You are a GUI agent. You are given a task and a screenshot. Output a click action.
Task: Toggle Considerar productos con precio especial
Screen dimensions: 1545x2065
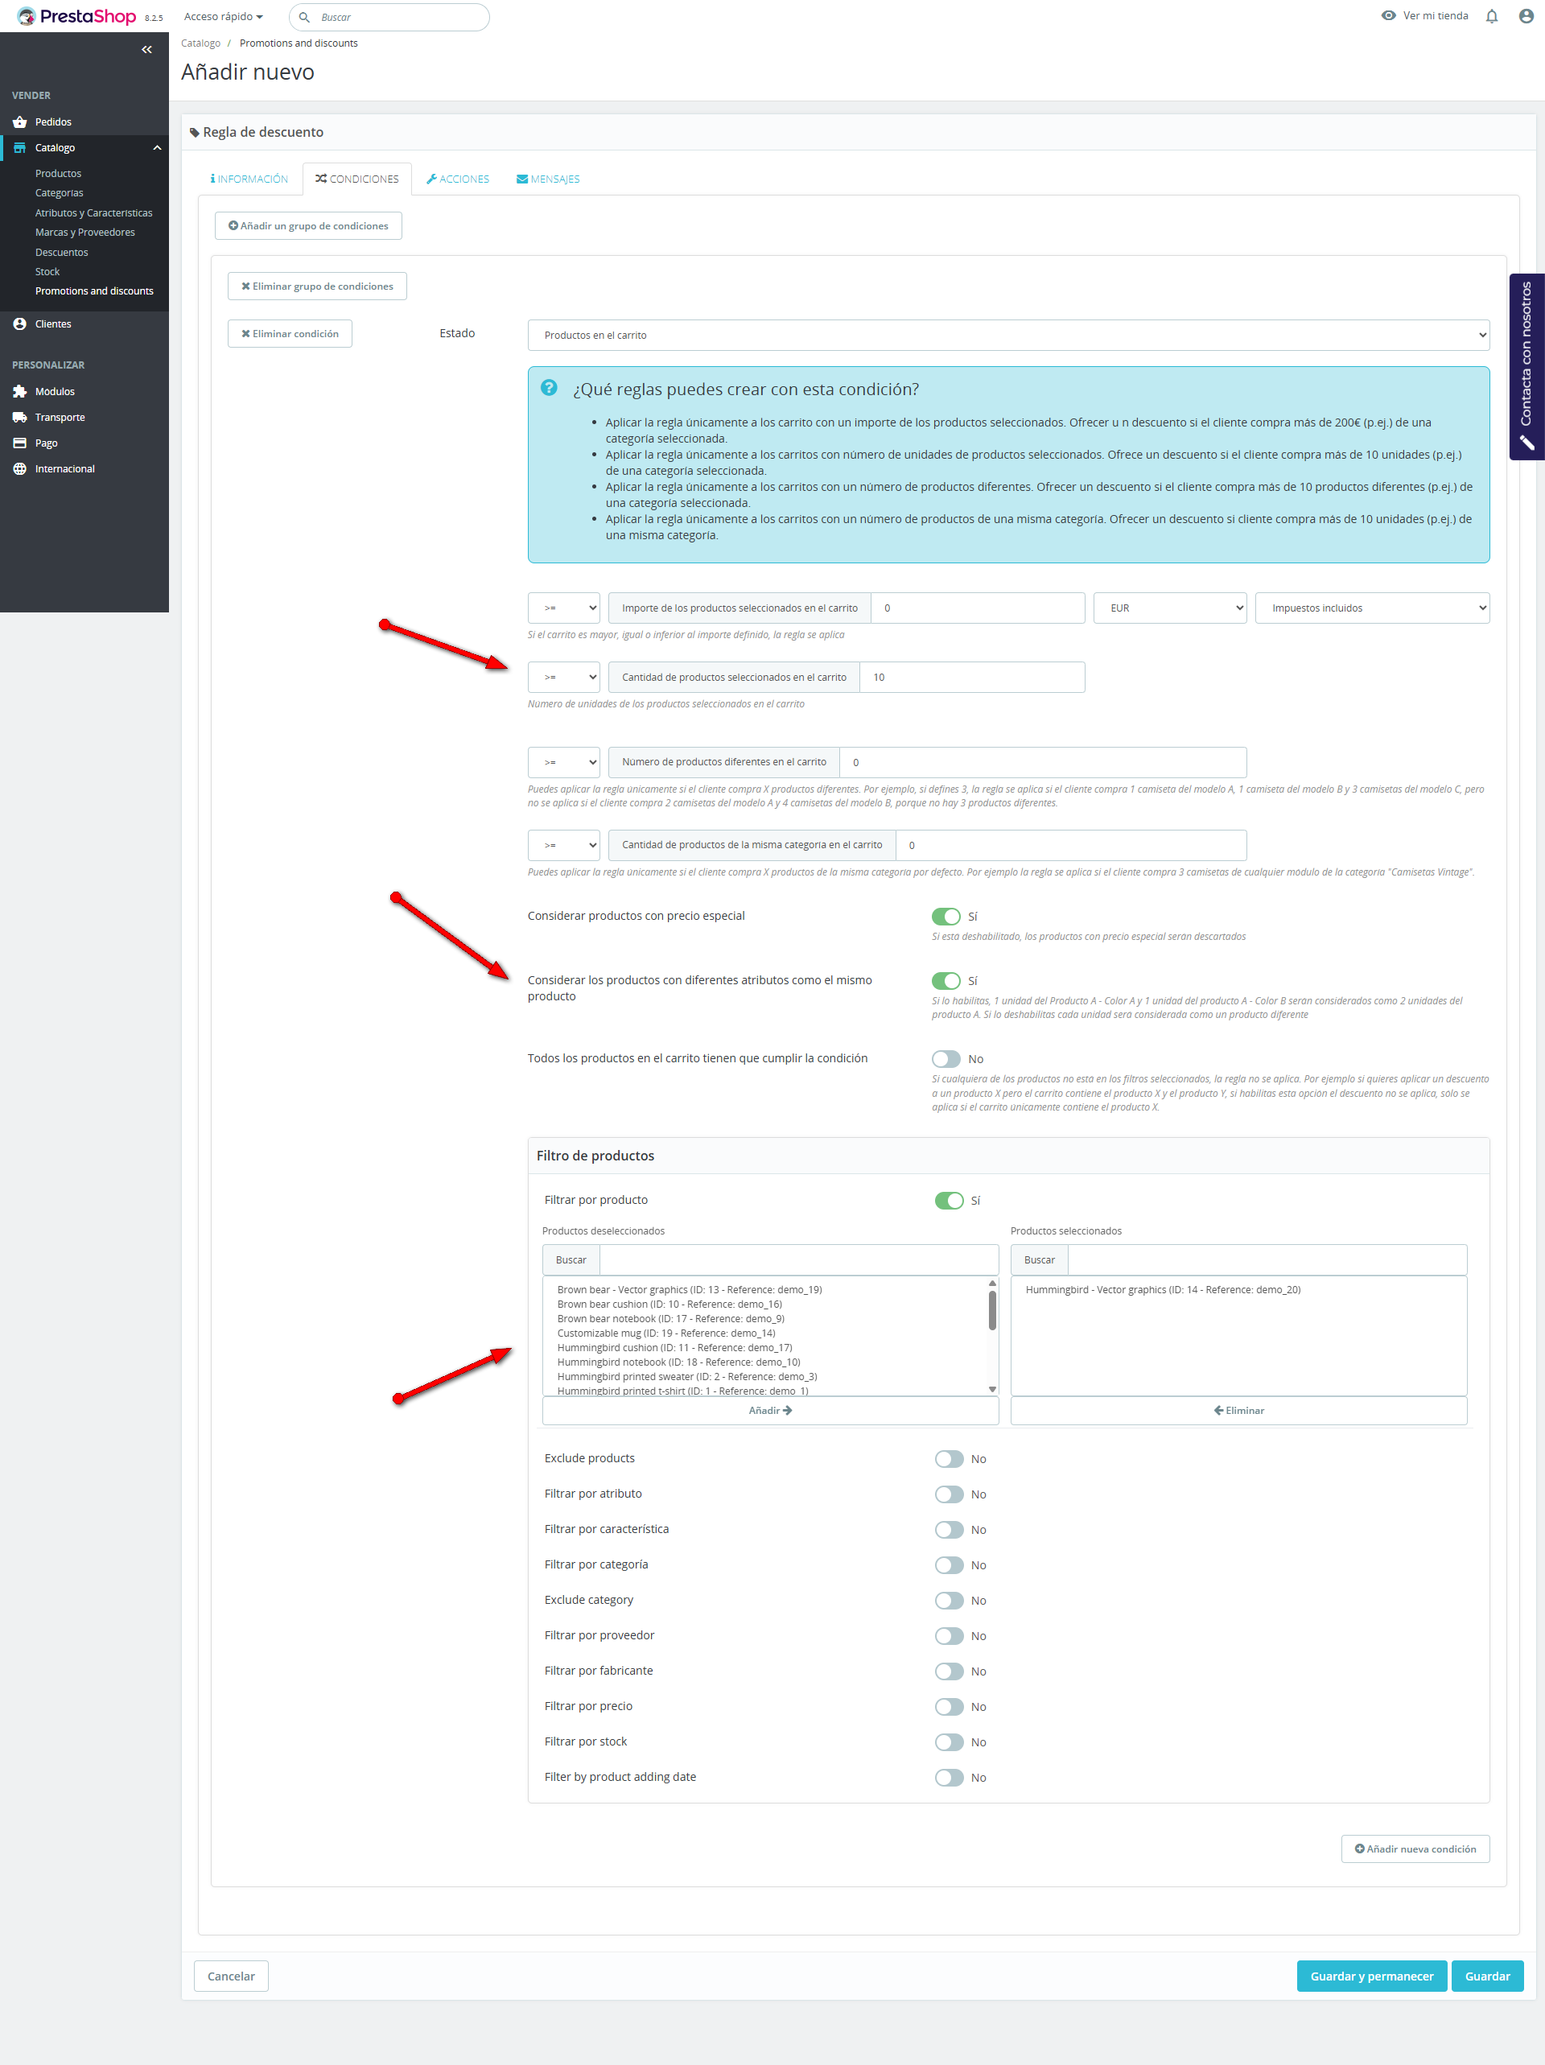(946, 917)
